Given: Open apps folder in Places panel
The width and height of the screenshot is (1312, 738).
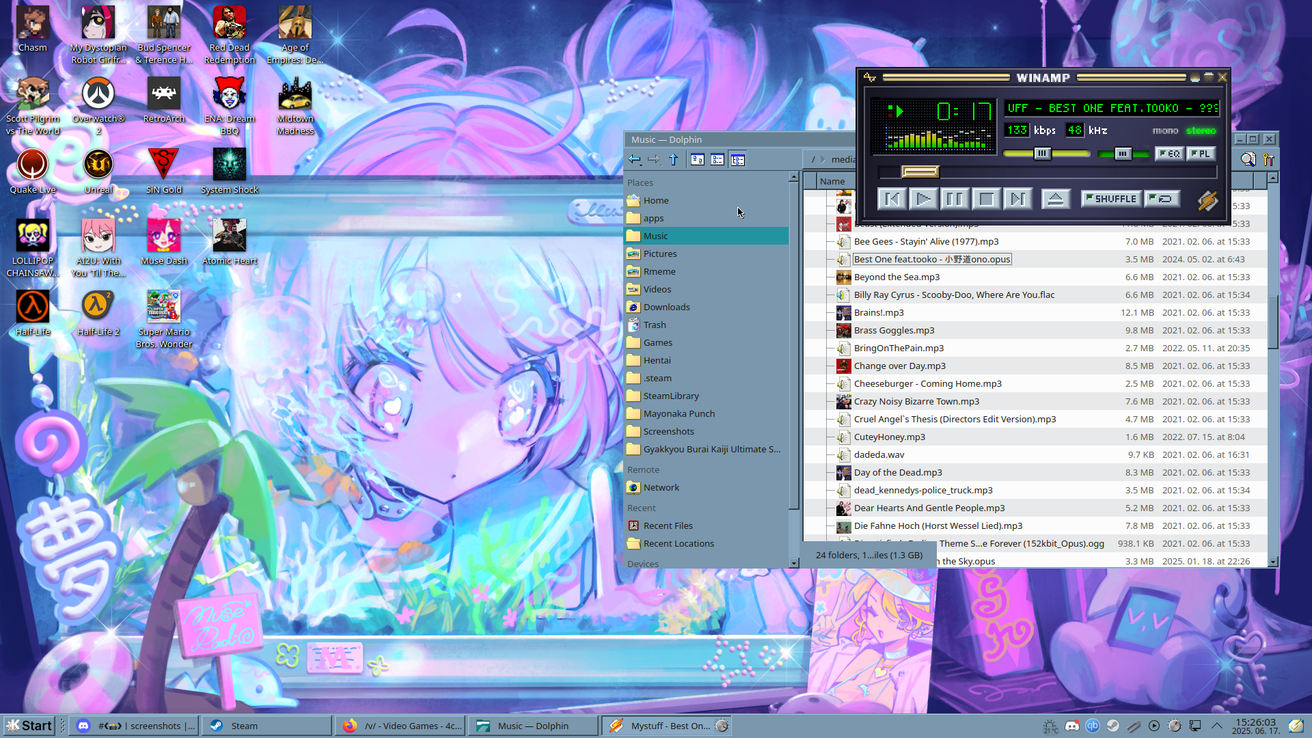Looking at the screenshot, I should click(706, 218).
